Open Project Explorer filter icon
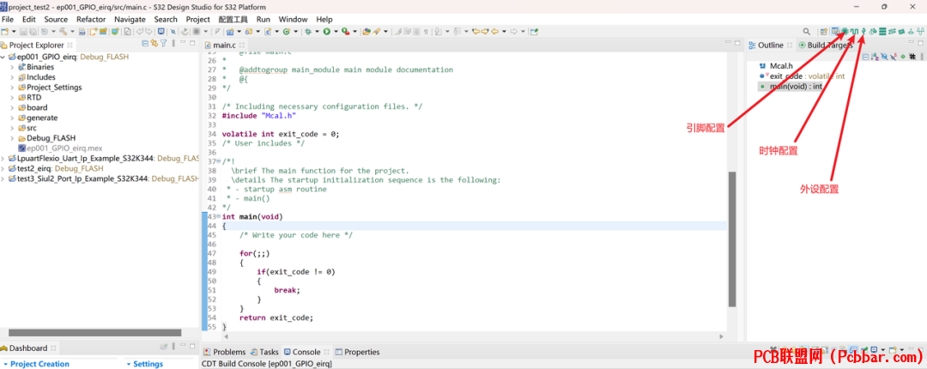Image resolution: width=927 pixels, height=369 pixels. 163,43
